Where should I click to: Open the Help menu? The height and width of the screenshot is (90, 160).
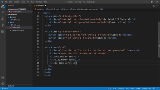pos(45,2)
